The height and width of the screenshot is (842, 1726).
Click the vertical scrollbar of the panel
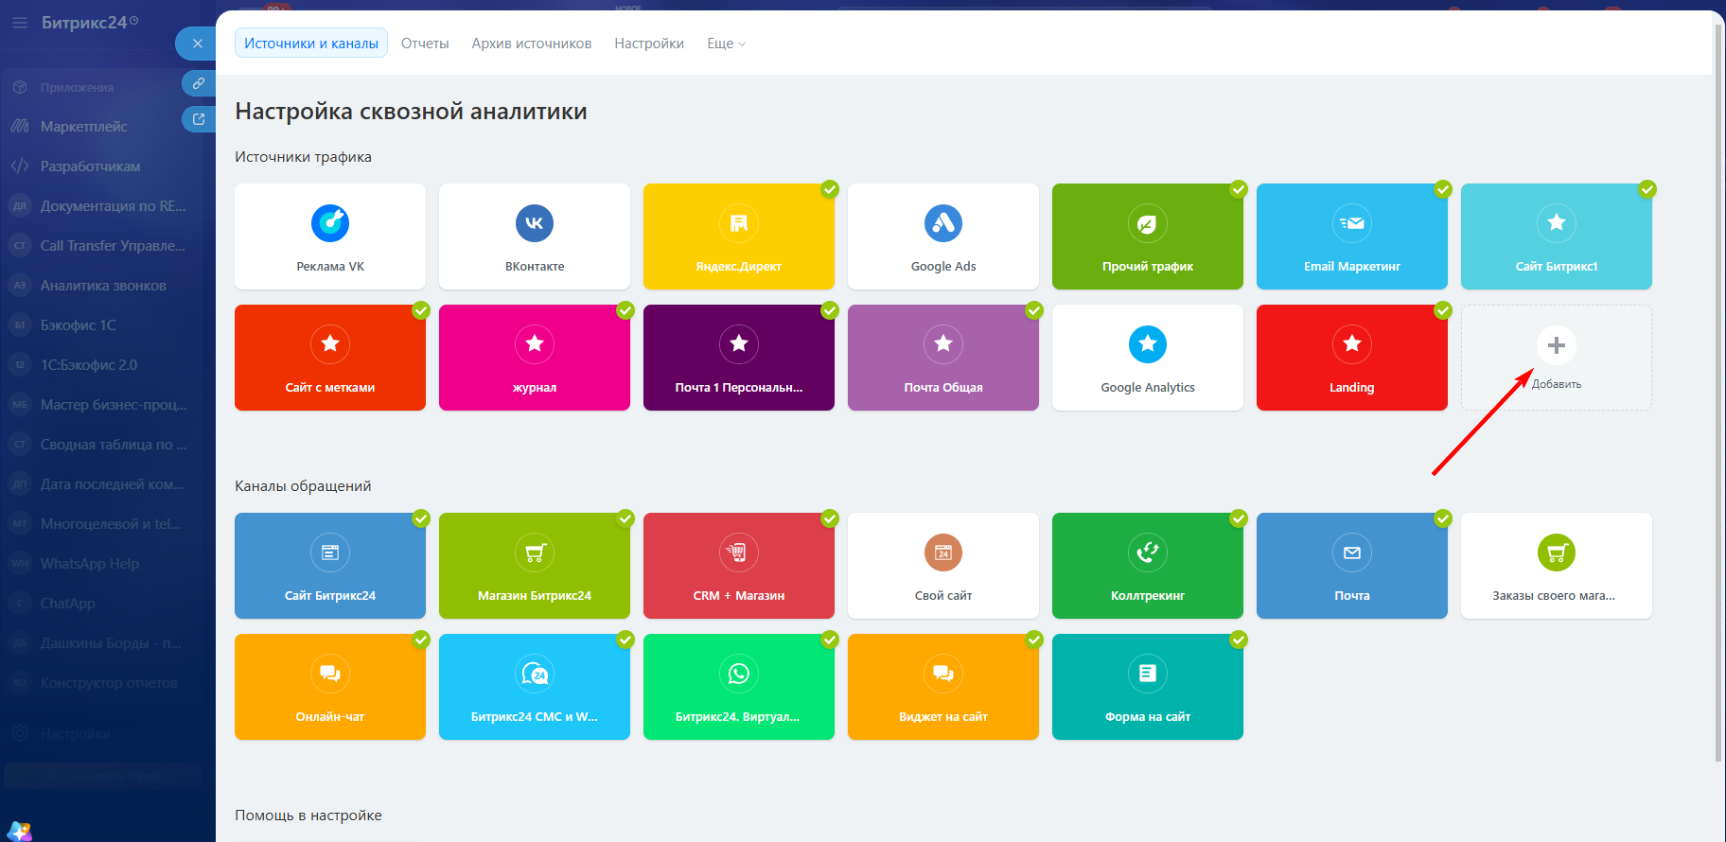point(1718,393)
